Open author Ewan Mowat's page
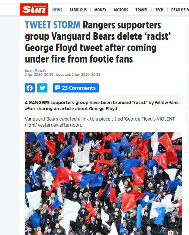This screenshot has width=189, height=235. 35,70
